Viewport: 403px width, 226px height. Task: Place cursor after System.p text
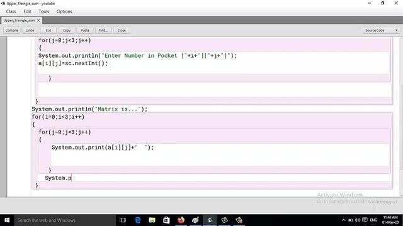pos(72,178)
